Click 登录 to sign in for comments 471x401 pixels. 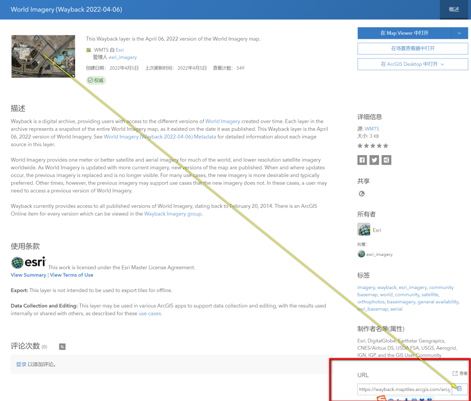21,364
